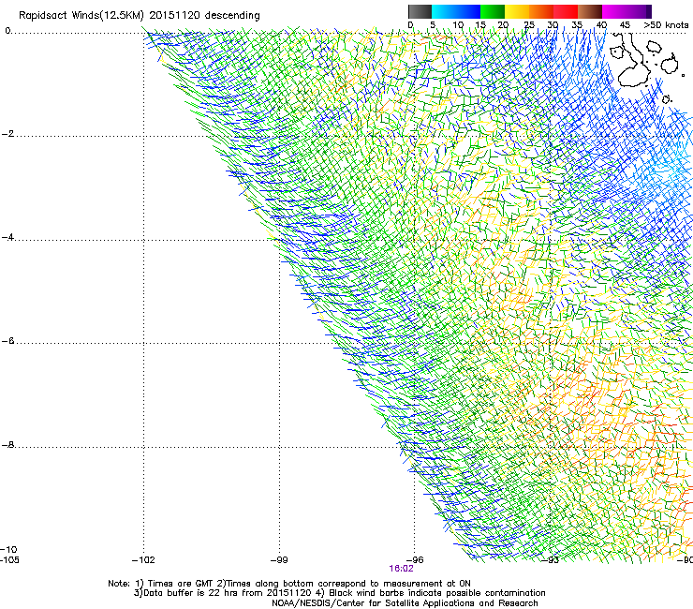
Task: Click the '0' latitude axis label
Action: pyautogui.click(x=7, y=31)
